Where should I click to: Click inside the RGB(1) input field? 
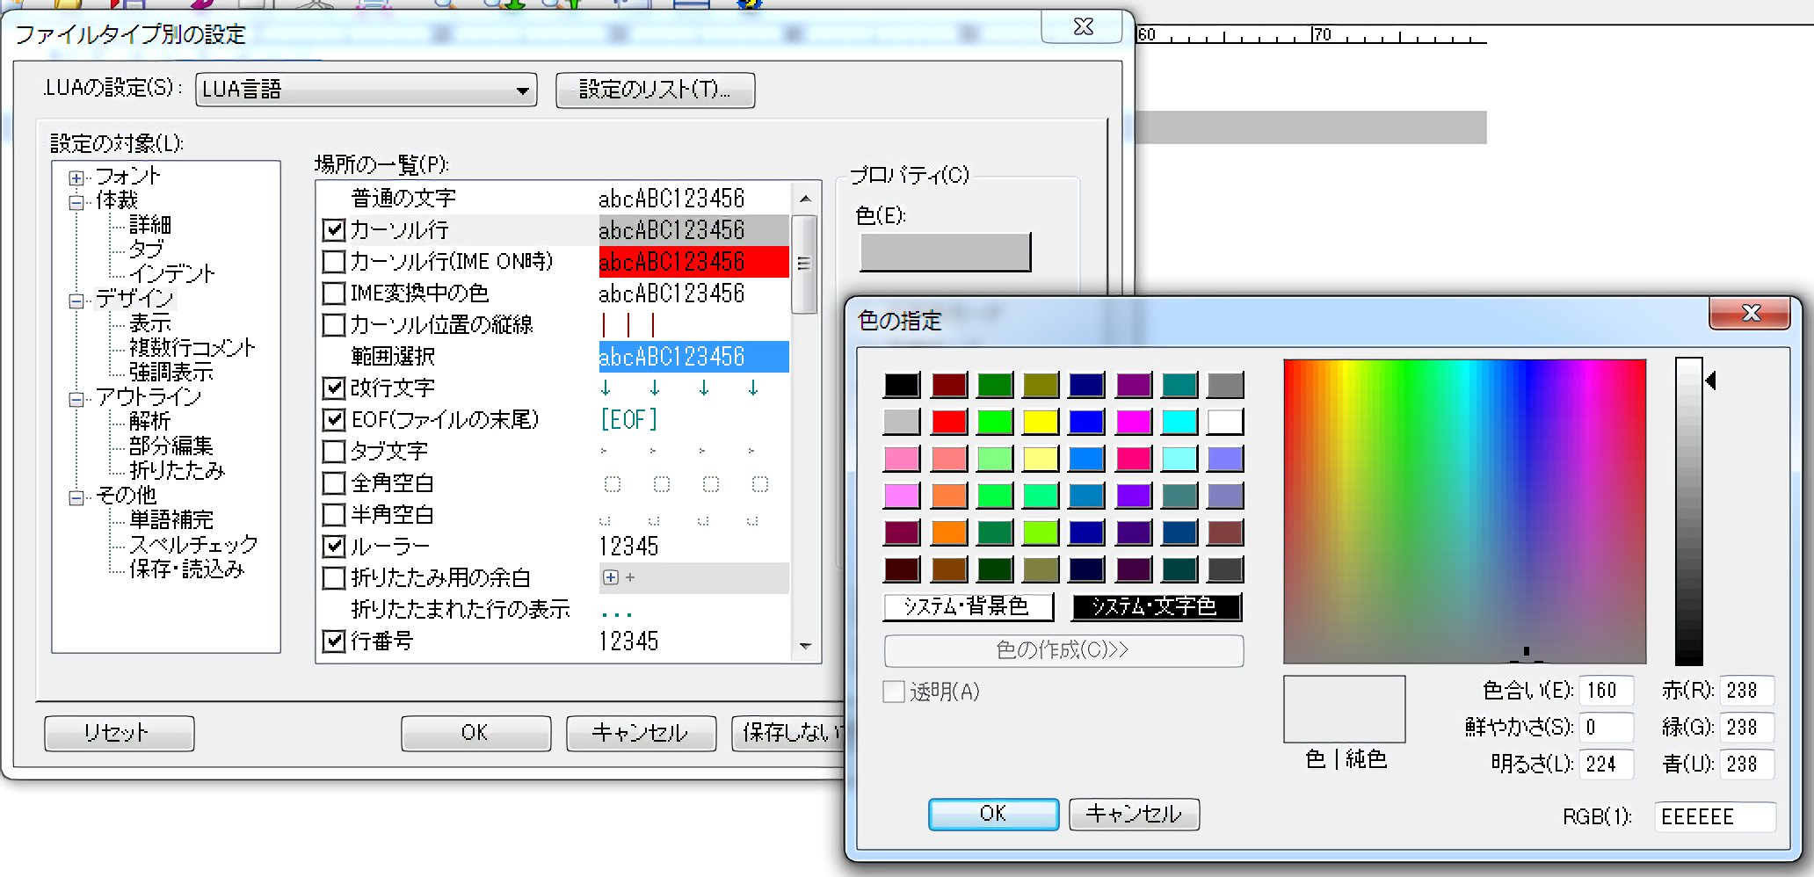pos(1714,816)
